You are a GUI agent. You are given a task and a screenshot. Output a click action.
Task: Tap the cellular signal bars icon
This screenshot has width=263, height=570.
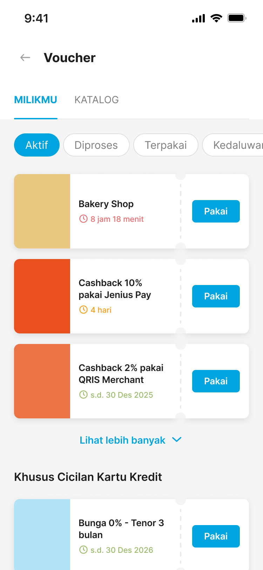click(198, 19)
